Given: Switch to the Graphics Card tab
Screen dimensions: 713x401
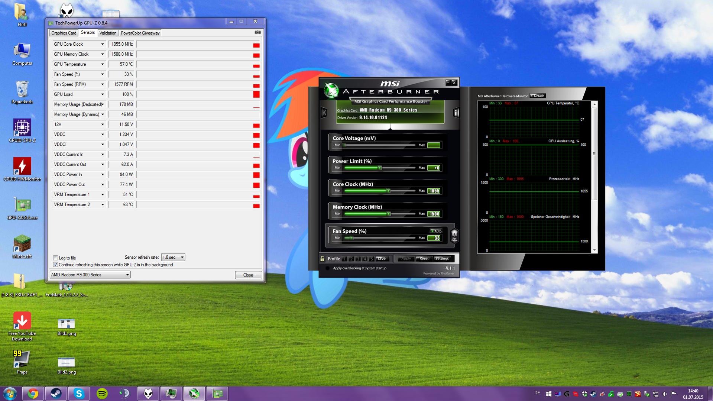Looking at the screenshot, I should click(x=64, y=33).
